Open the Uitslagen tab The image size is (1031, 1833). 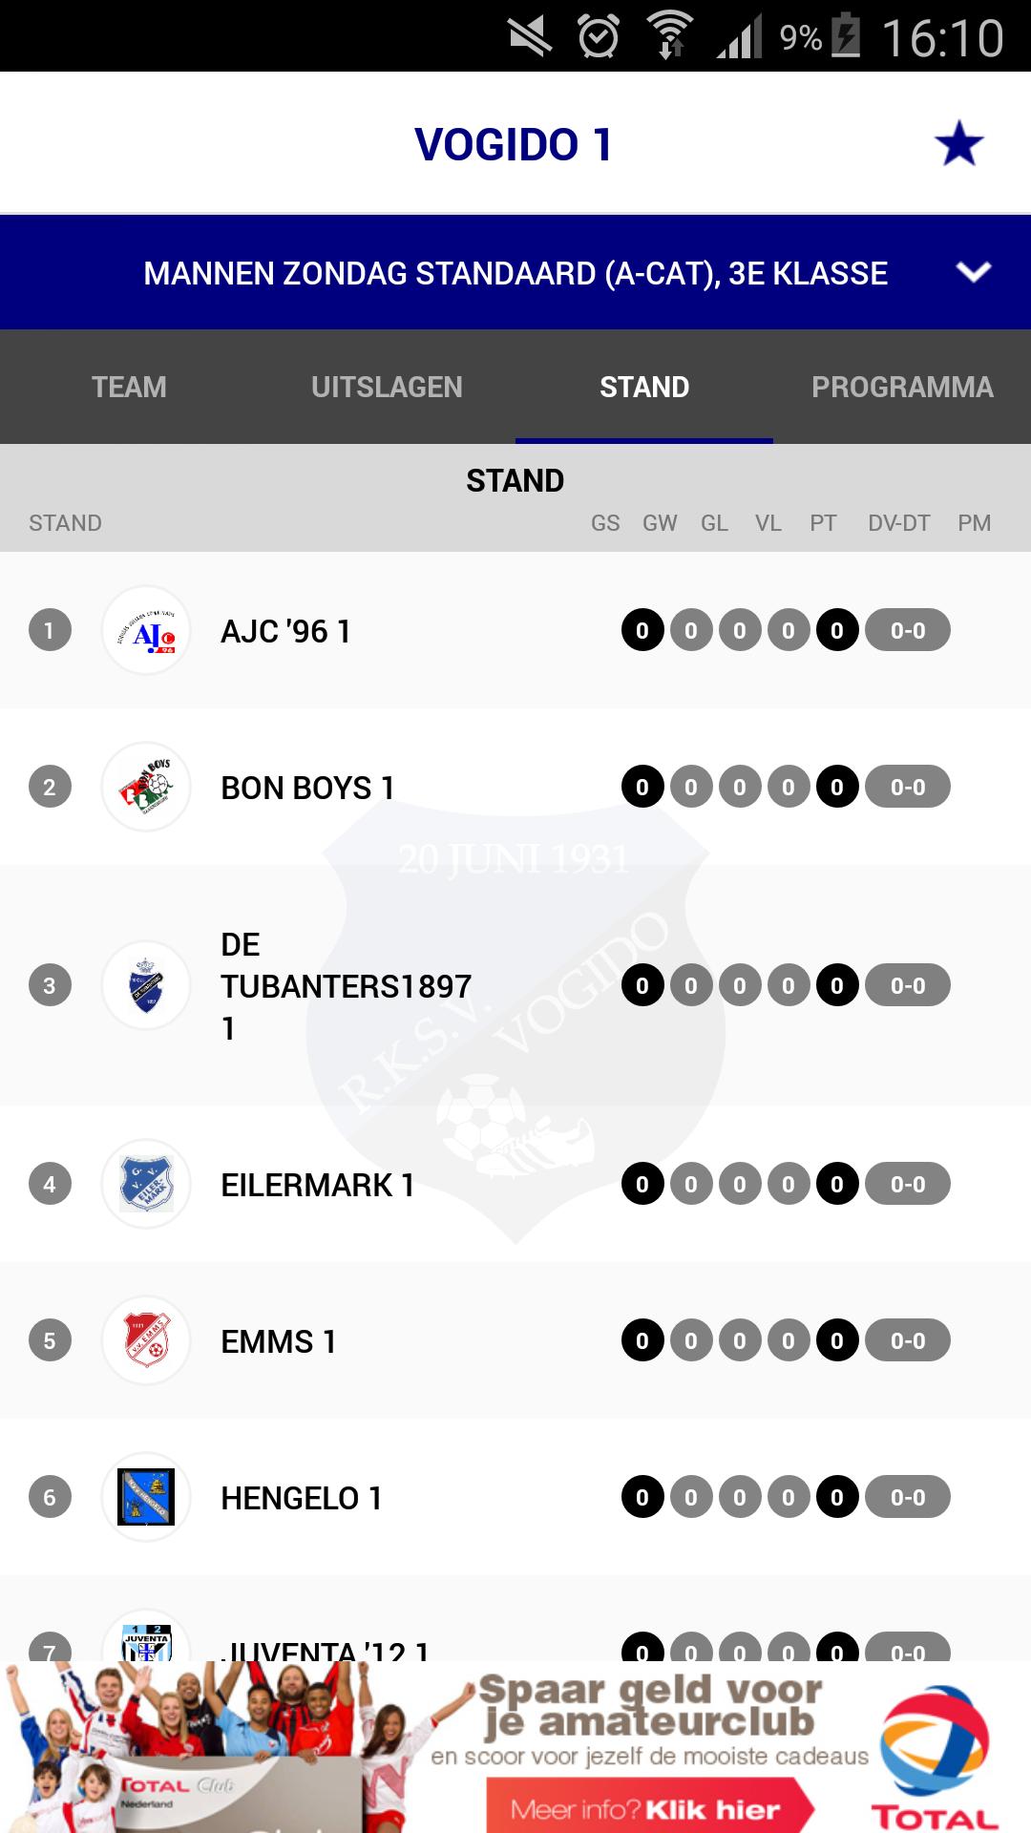point(387,387)
